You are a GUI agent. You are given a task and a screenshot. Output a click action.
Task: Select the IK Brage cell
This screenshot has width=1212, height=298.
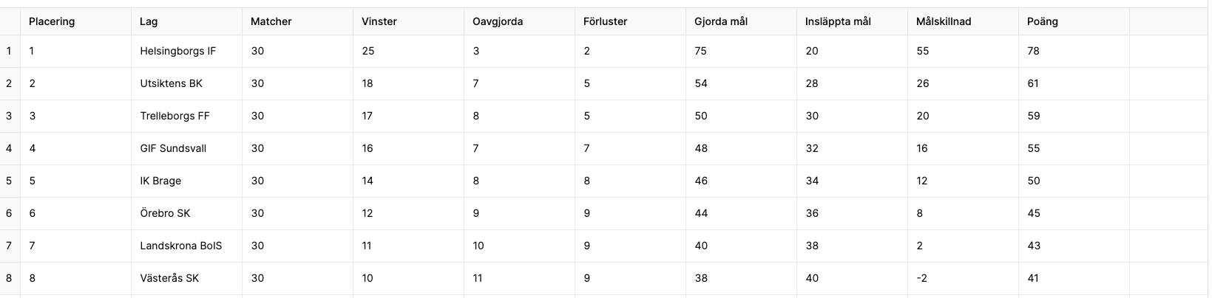tap(186, 181)
